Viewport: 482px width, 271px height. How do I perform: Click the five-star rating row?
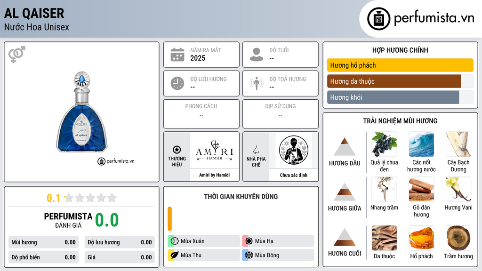coord(90,198)
